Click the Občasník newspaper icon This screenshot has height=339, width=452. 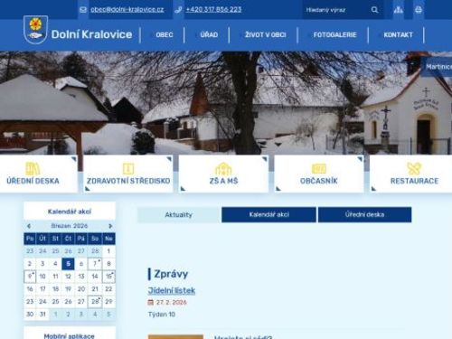point(319,169)
